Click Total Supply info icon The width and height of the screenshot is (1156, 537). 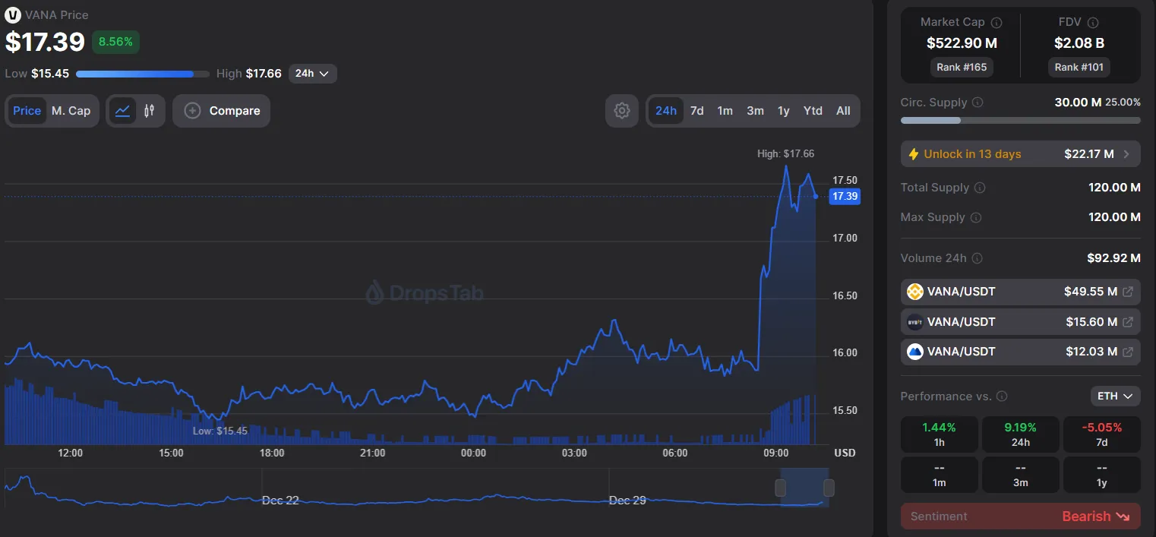pyautogui.click(x=981, y=188)
